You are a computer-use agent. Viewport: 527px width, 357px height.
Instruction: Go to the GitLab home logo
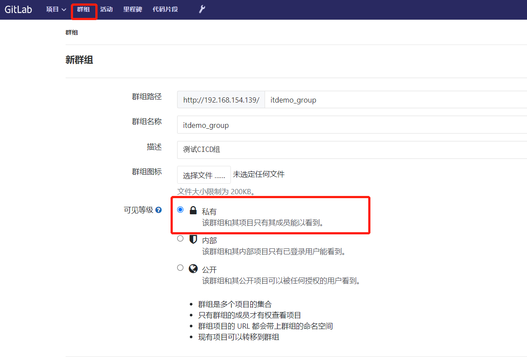(18, 9)
